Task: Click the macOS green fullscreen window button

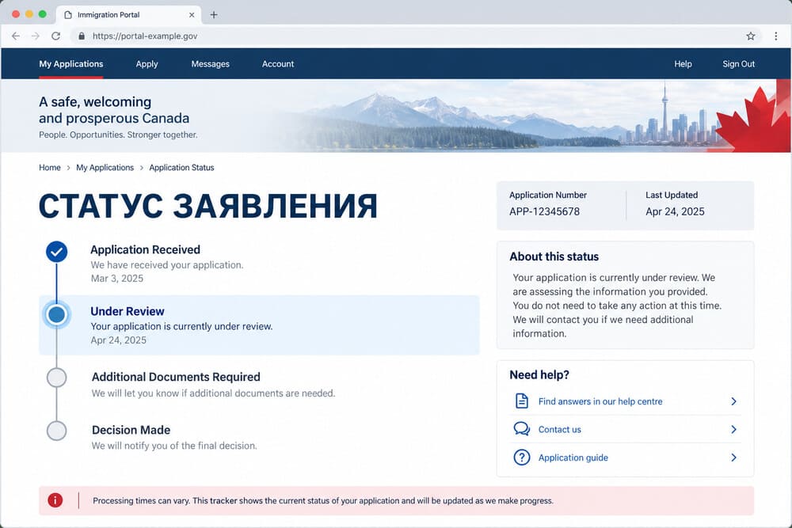Action: coord(43,14)
